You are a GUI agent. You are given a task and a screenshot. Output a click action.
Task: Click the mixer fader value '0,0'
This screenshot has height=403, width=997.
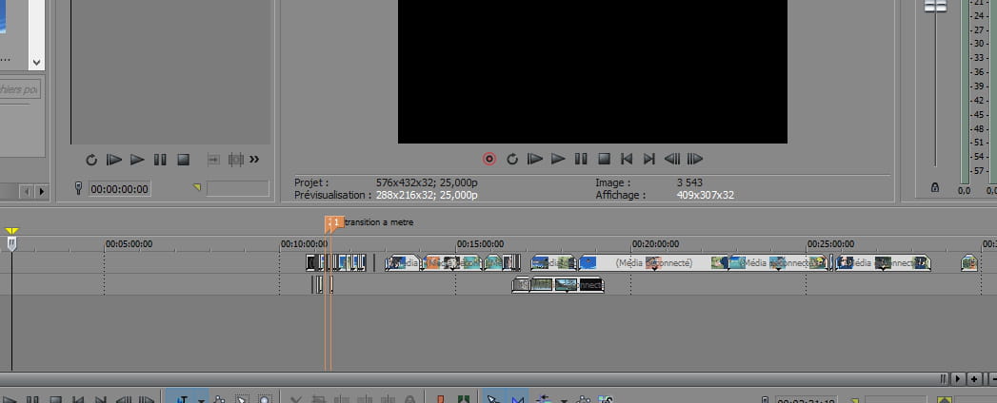[x=964, y=190]
